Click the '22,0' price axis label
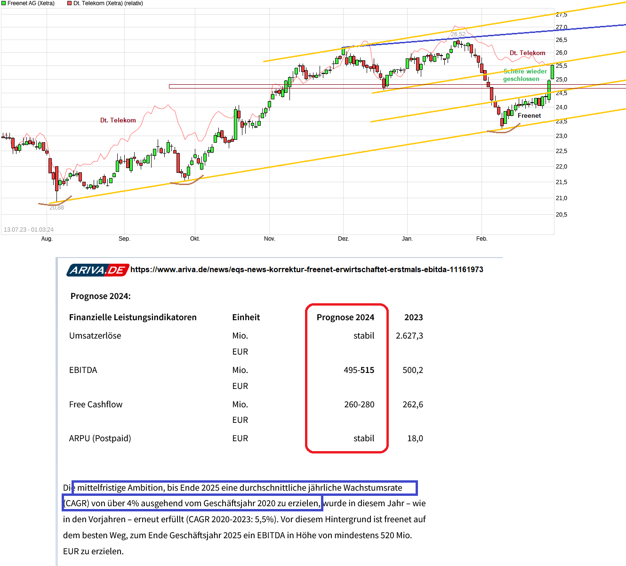626x566 pixels. coord(562,167)
